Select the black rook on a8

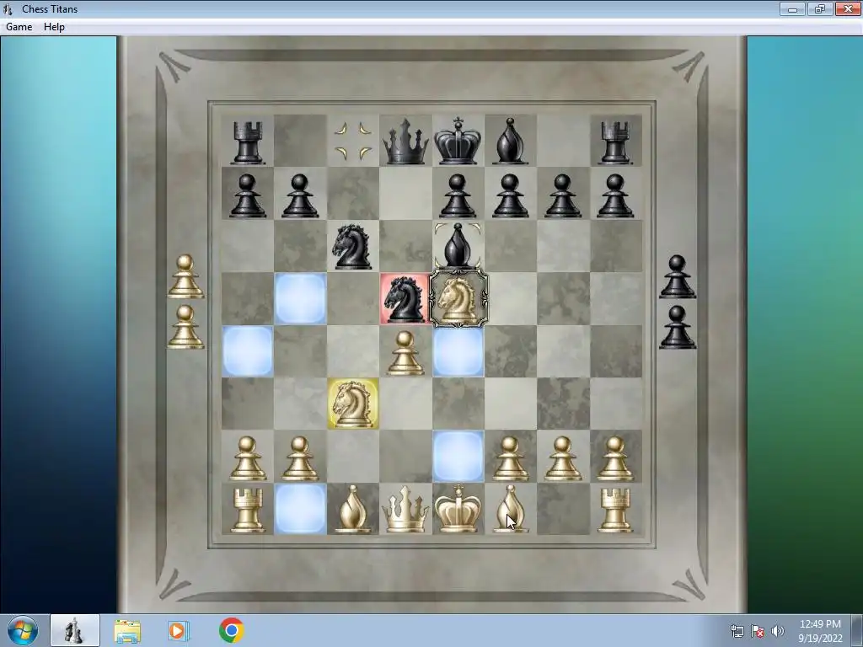tap(247, 142)
